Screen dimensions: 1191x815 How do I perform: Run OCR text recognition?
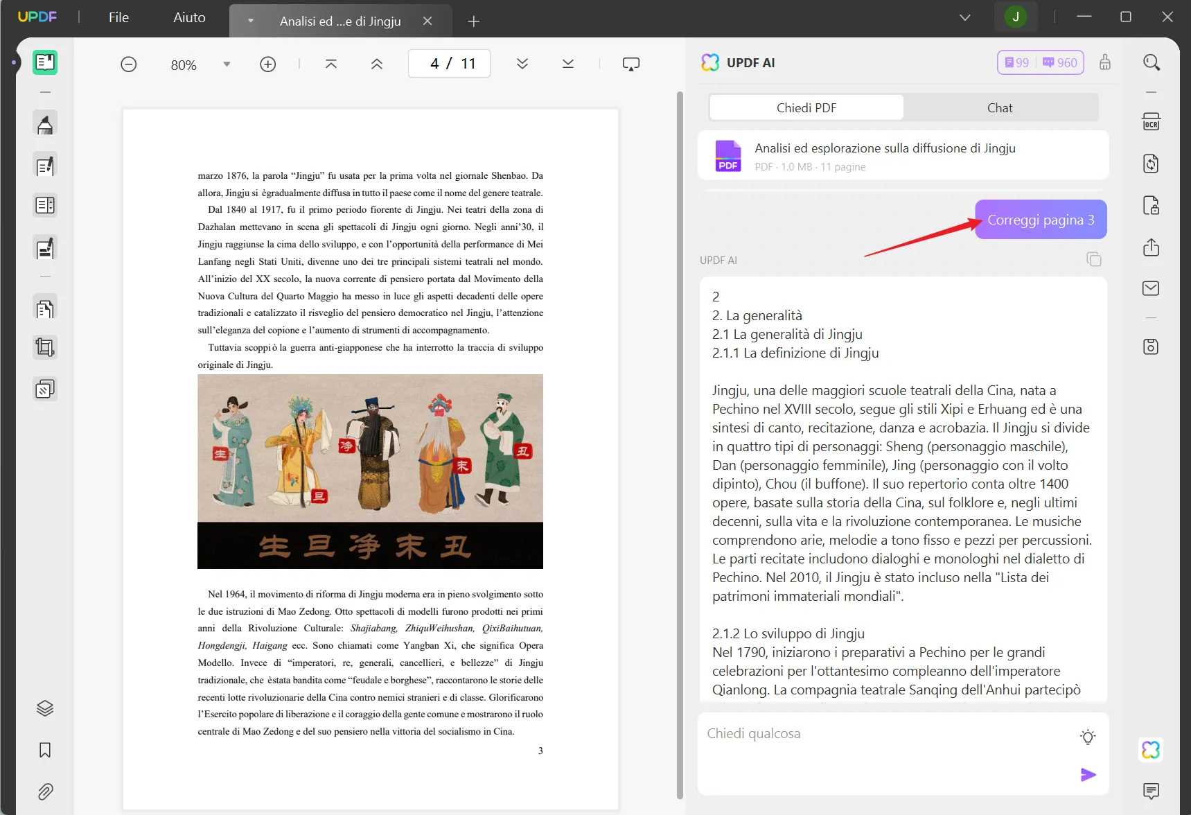click(1152, 122)
